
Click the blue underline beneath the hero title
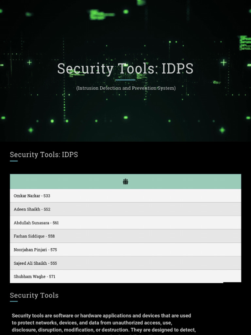point(125,80)
